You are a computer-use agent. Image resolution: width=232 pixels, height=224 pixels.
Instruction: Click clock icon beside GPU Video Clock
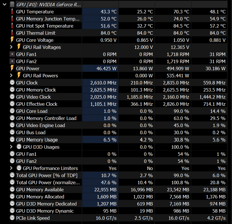pos(12,97)
